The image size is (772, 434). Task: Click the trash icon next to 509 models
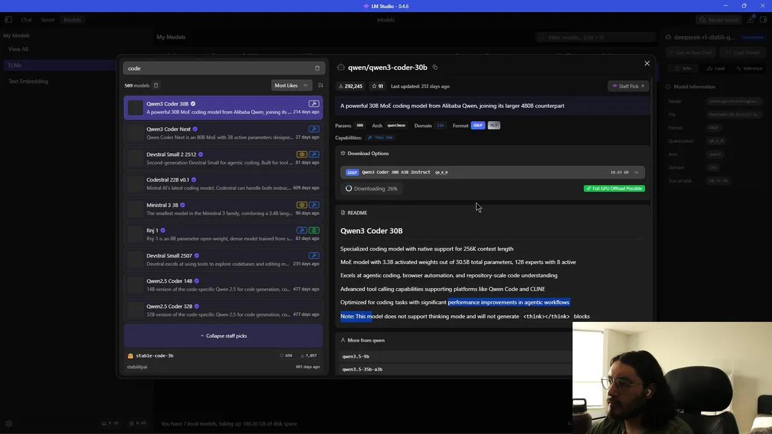[x=156, y=86]
